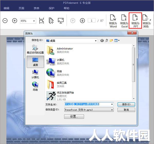Click the 设置... button
154x144 pixels.
pyautogui.click(x=74, y=117)
